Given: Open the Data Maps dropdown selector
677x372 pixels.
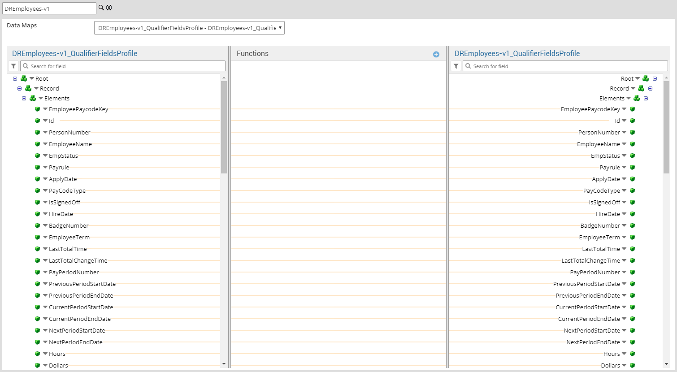Looking at the screenshot, I should coord(189,27).
